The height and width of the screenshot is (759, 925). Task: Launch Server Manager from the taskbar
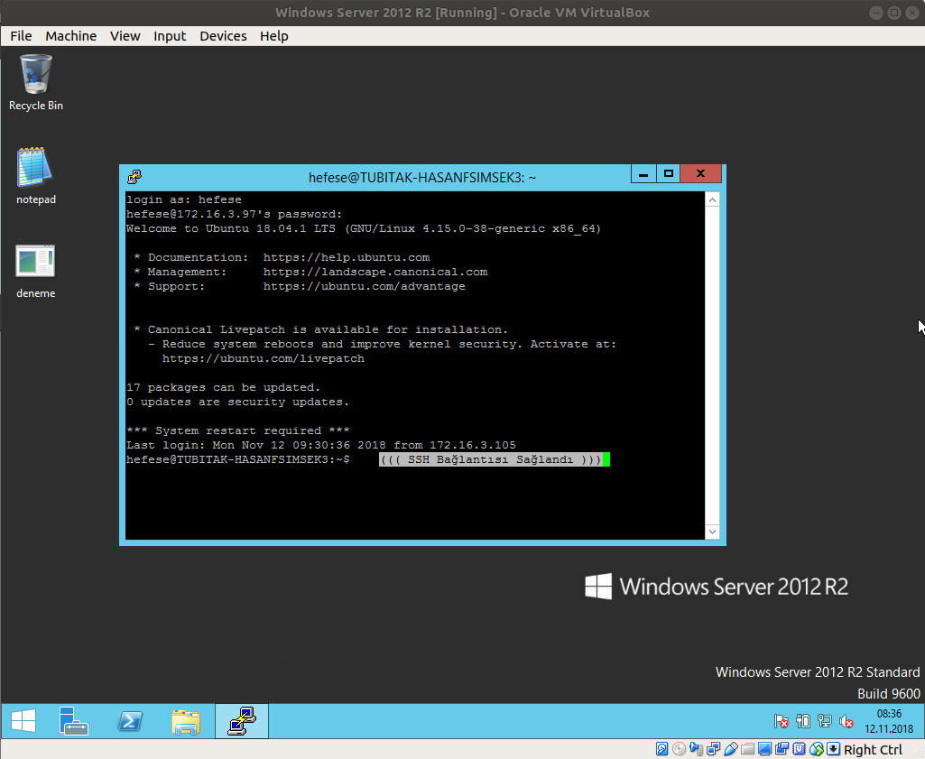pyautogui.click(x=74, y=721)
